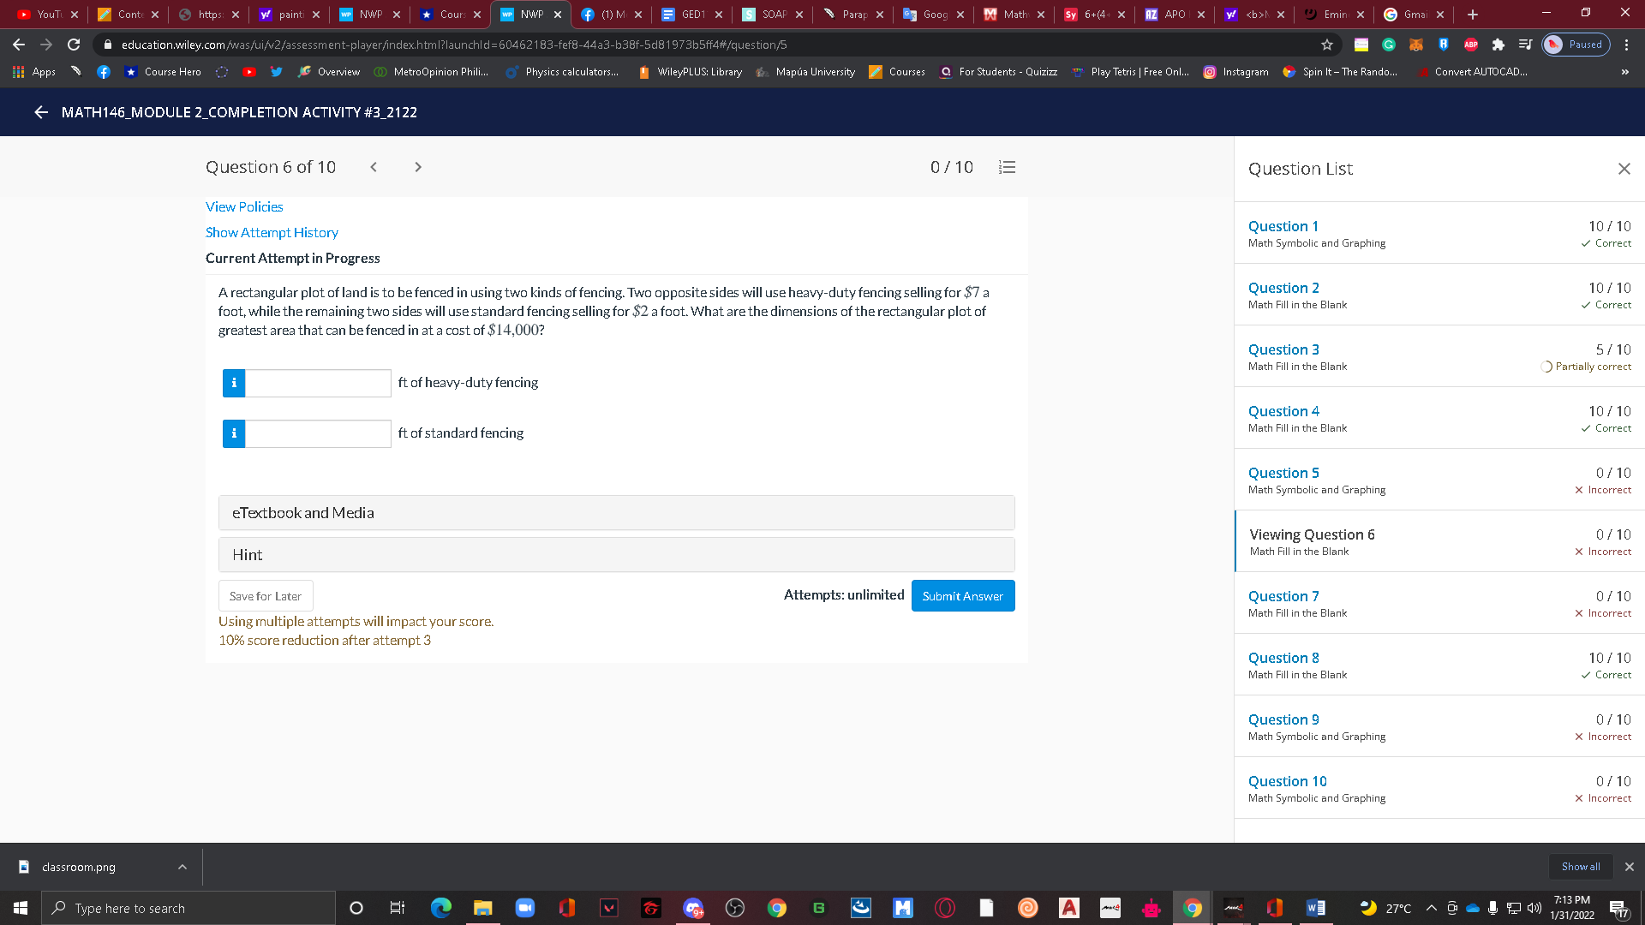Click the View Policies link
Image resolution: width=1645 pixels, height=925 pixels.
[x=244, y=206]
